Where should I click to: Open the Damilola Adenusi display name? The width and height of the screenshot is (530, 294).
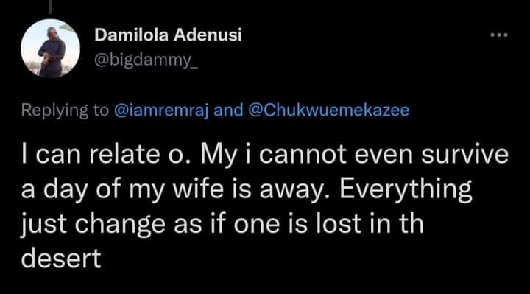[169, 35]
